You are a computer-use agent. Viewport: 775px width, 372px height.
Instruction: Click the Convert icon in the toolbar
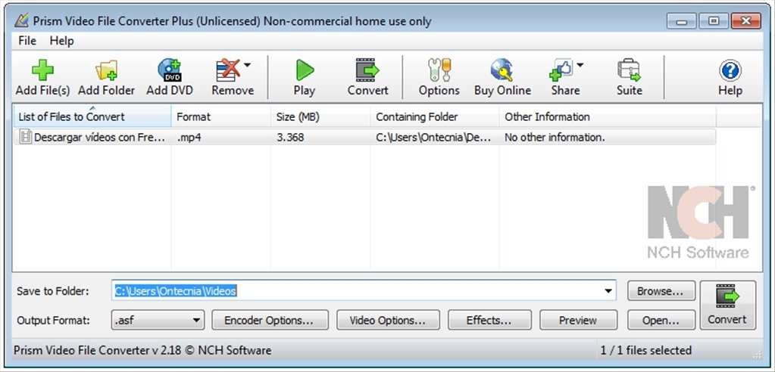[367, 70]
